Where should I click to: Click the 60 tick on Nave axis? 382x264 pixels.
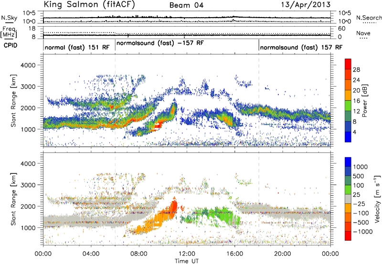[341, 29]
